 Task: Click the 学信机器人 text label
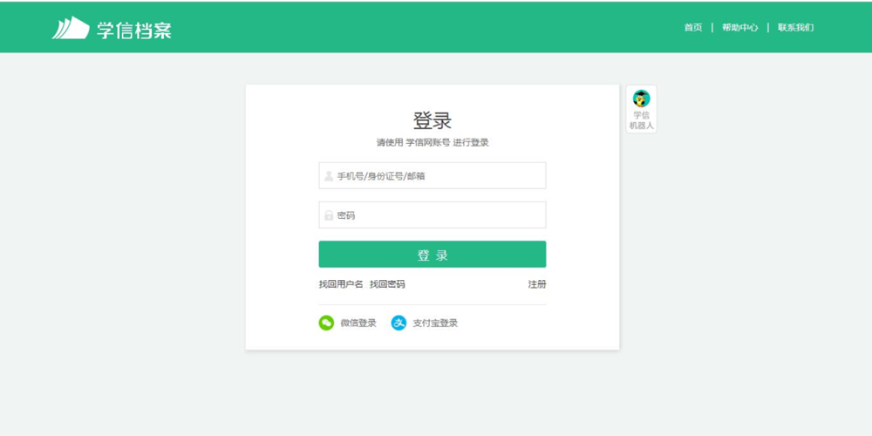tap(641, 120)
